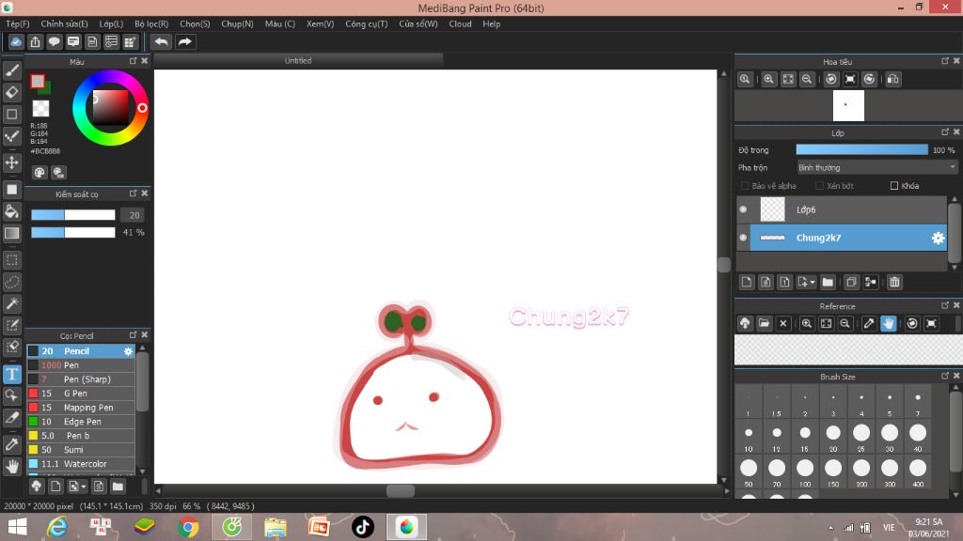963x541 pixels.
Task: Hide the Lớp6 layer visibility
Action: [743, 209]
